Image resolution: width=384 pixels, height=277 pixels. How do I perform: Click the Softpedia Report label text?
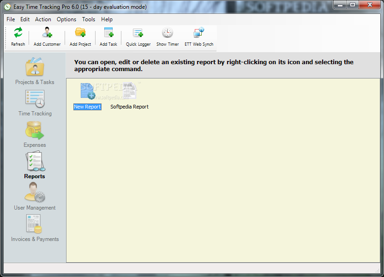tap(129, 107)
